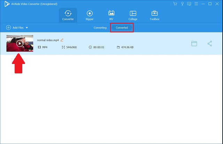Click the AVAide app logo
The height and width of the screenshot is (144, 223).
coord(7,4)
